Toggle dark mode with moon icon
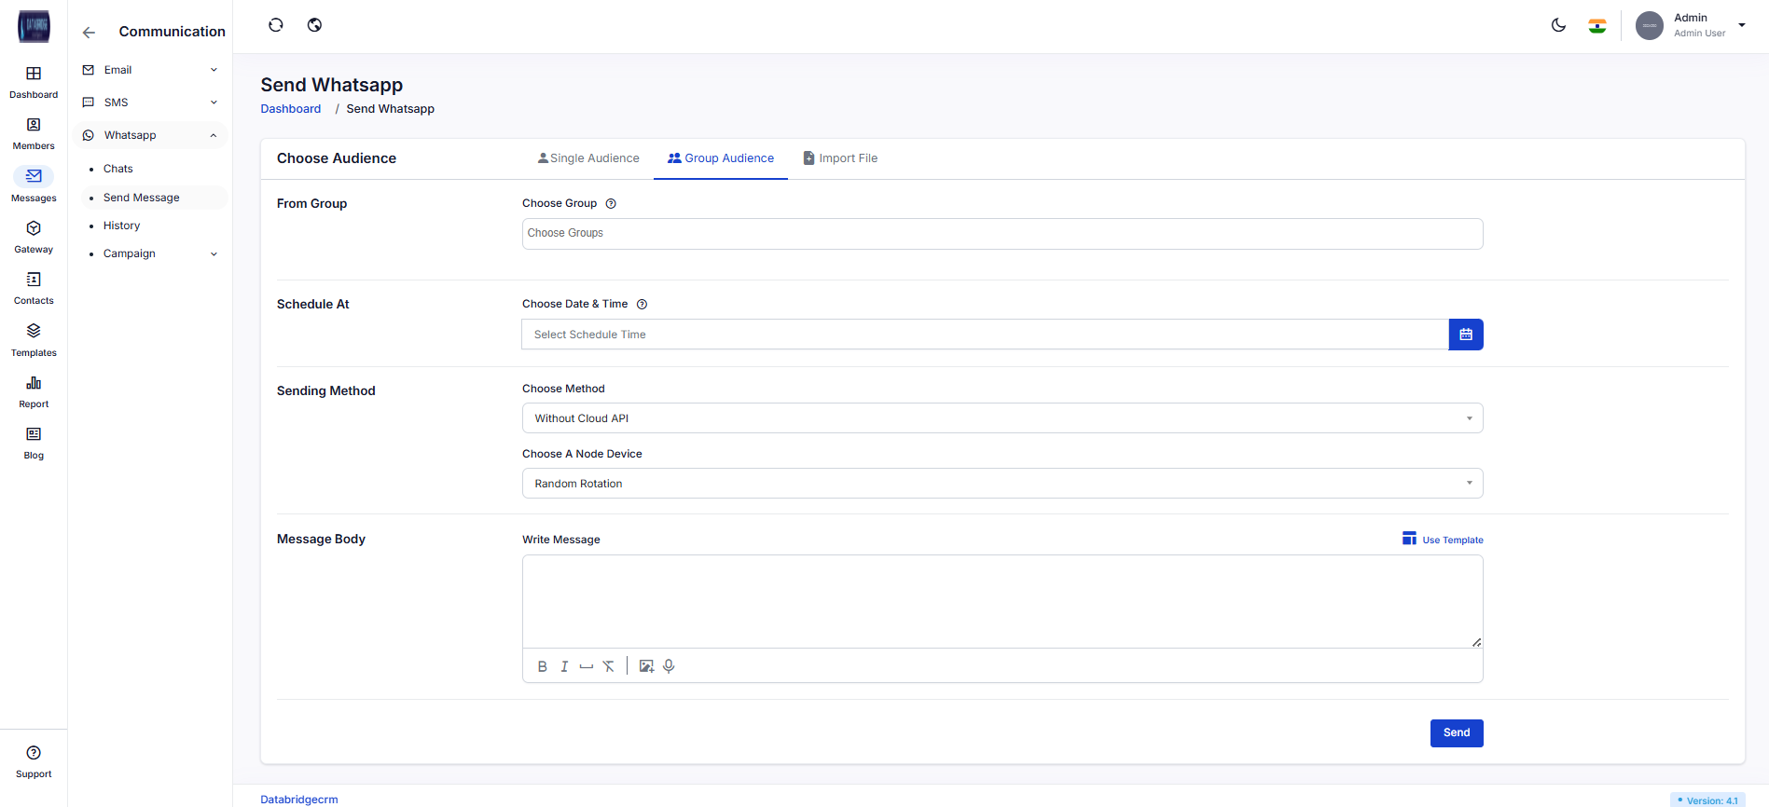 coord(1558,25)
